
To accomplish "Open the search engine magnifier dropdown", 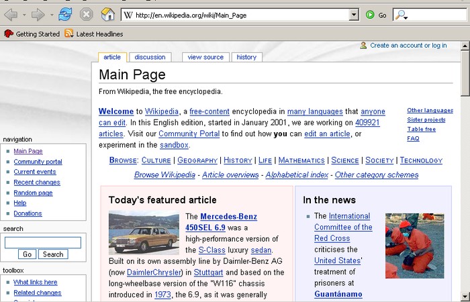I will coord(401,15).
